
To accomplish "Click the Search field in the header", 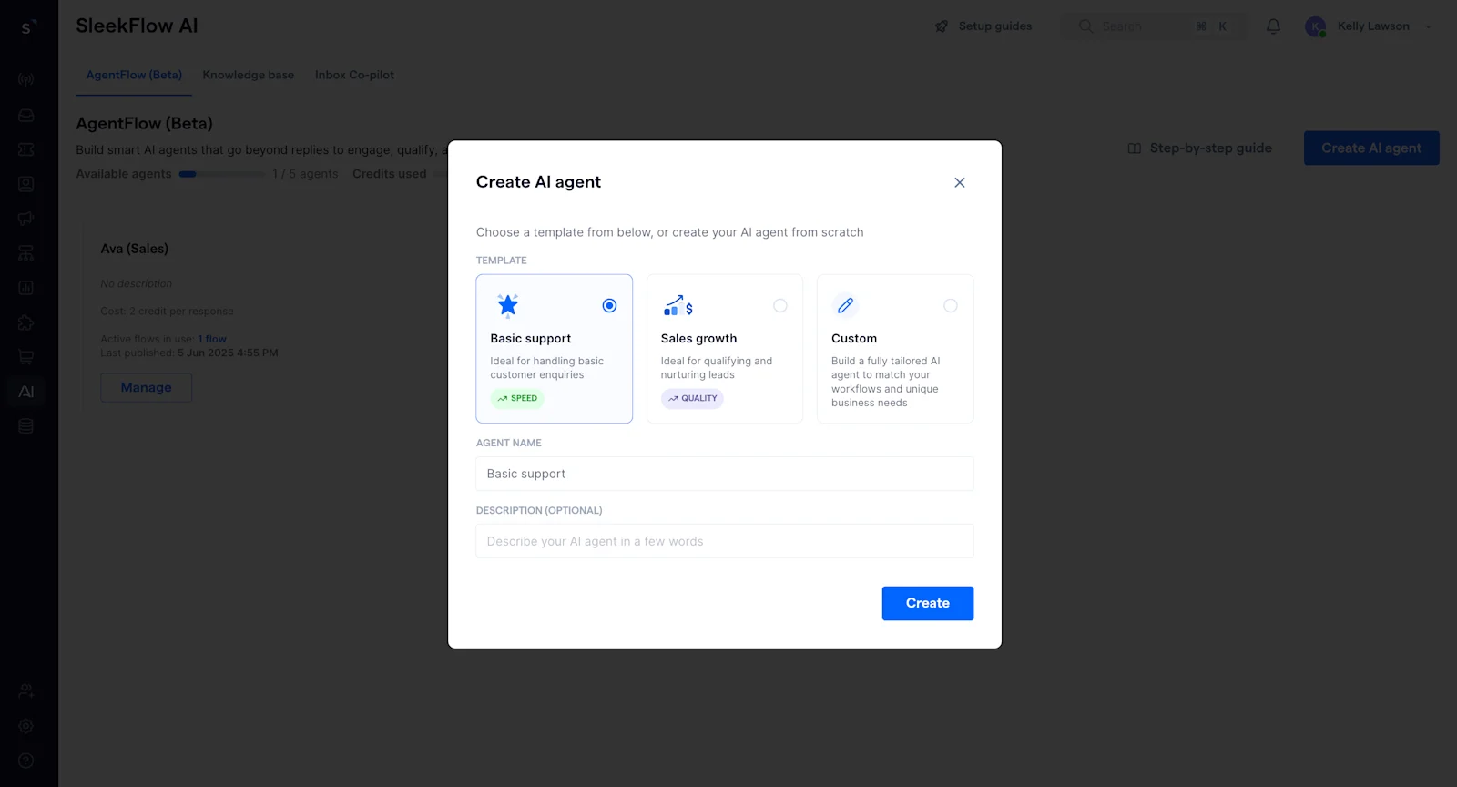I will pos(1154,26).
